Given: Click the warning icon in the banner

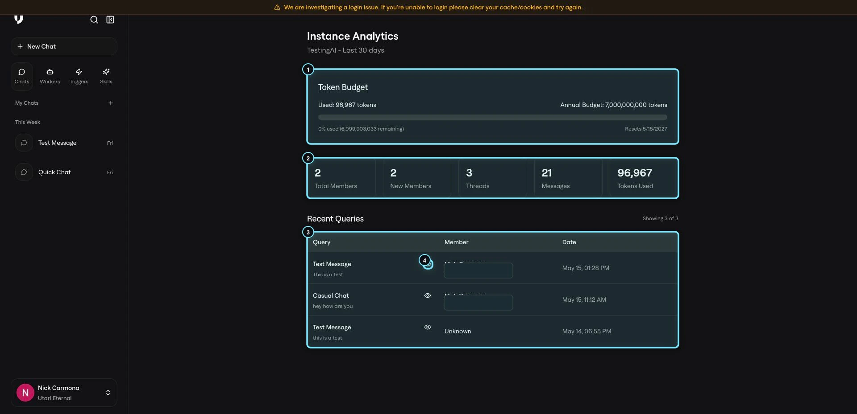Looking at the screenshot, I should (x=277, y=8).
